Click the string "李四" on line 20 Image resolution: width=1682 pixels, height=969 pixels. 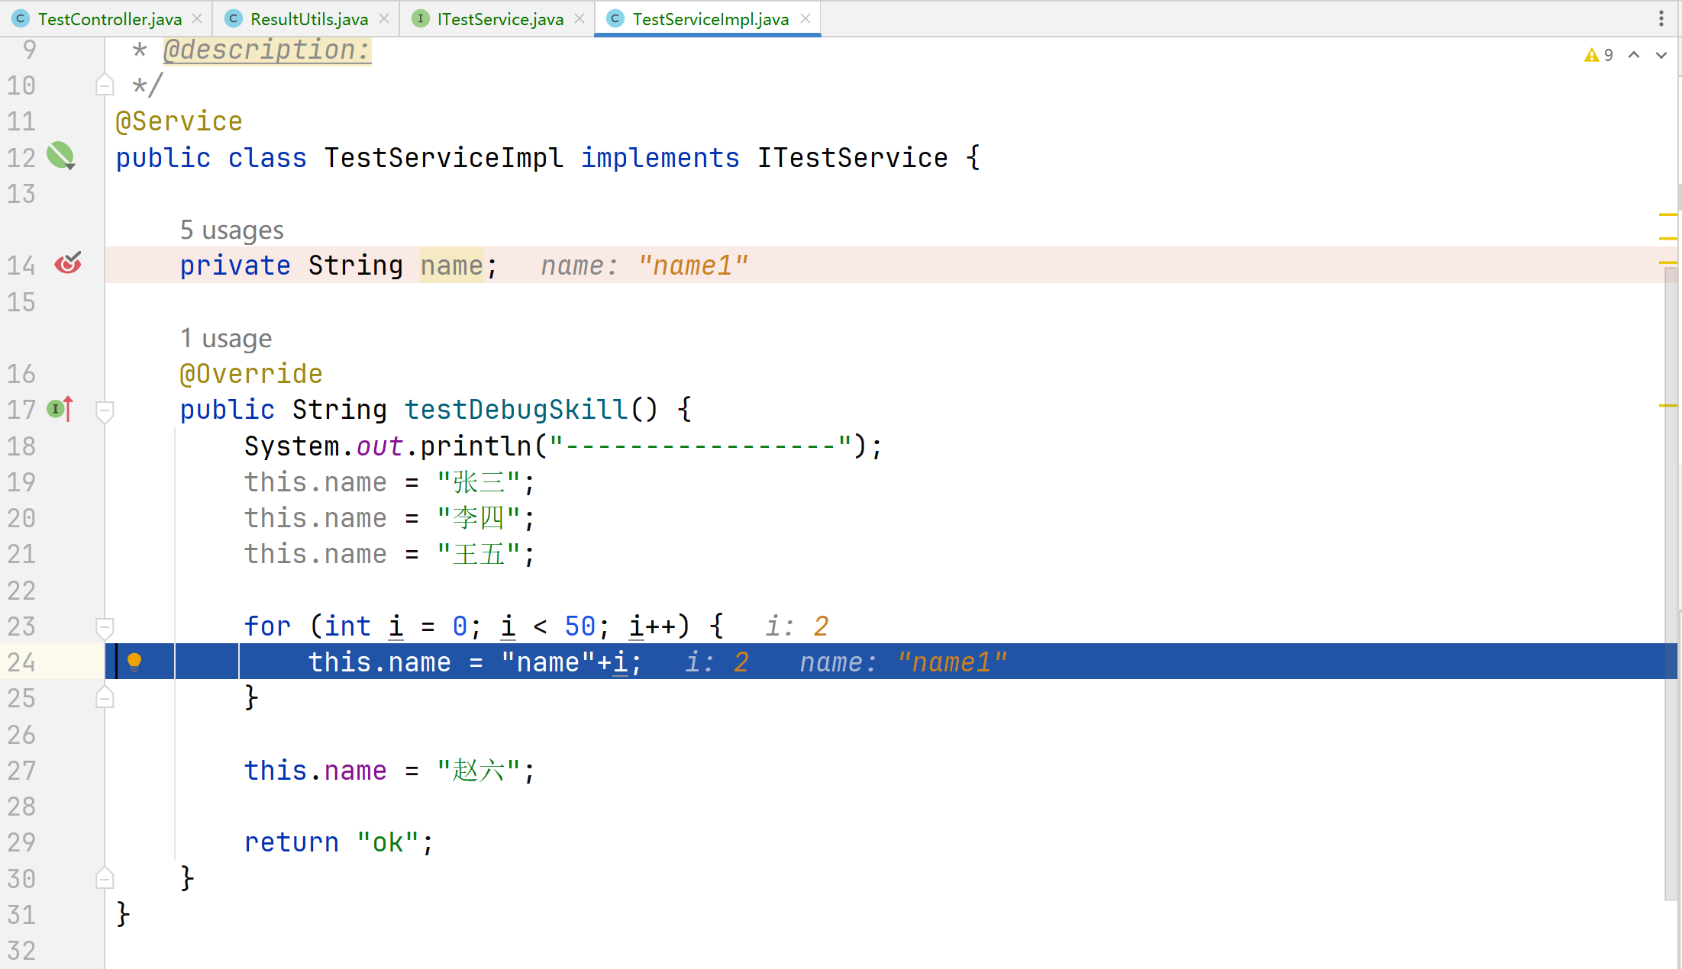[479, 518]
